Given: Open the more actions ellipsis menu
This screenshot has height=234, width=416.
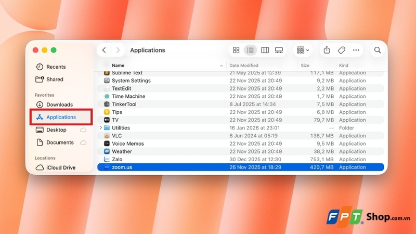Looking at the screenshot, I should click(356, 50).
